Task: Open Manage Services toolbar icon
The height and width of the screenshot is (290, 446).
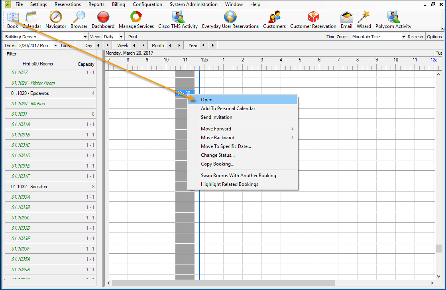Action: (x=136, y=18)
